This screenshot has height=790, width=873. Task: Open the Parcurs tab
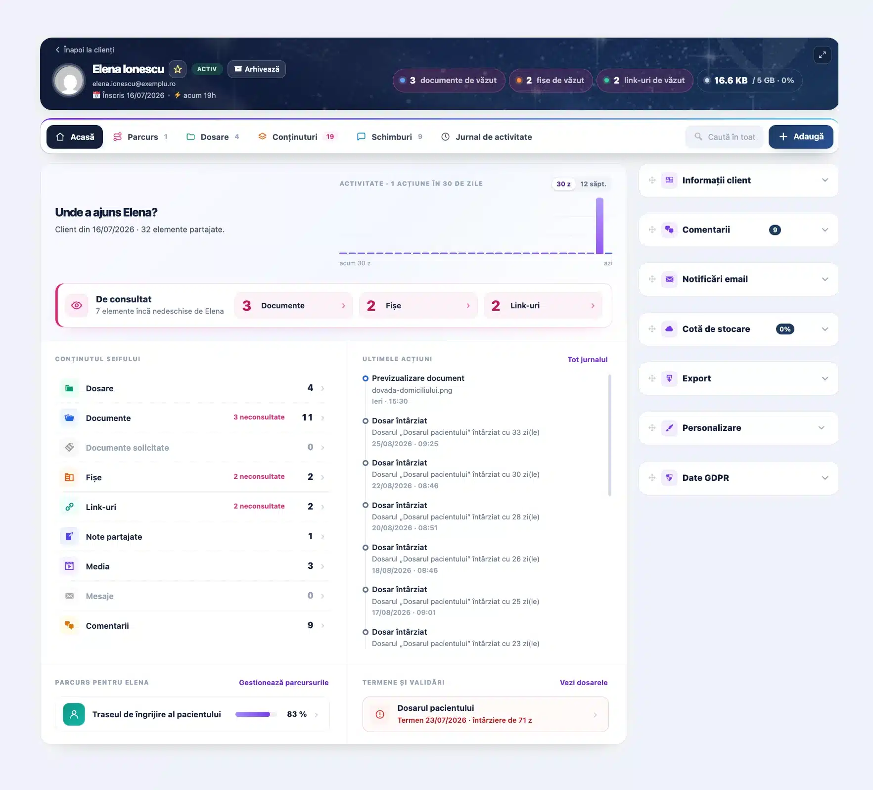pos(140,137)
